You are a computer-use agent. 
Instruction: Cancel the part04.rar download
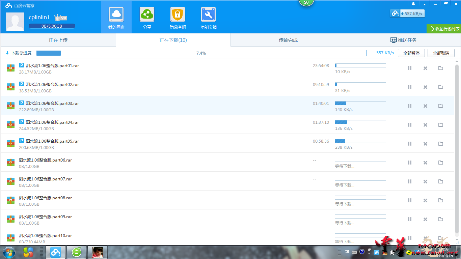tap(425, 125)
